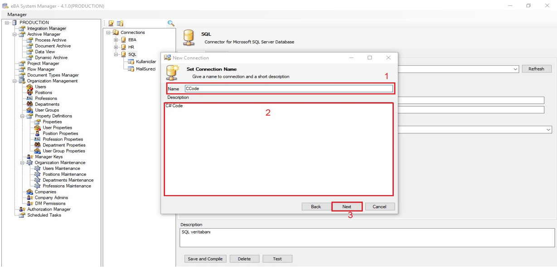The height and width of the screenshot is (267, 557).
Task: Click the Professions icon in the tree
Action: 29,98
